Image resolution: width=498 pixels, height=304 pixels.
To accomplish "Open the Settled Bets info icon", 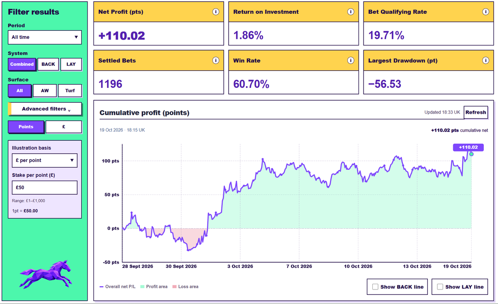I will (x=215, y=60).
